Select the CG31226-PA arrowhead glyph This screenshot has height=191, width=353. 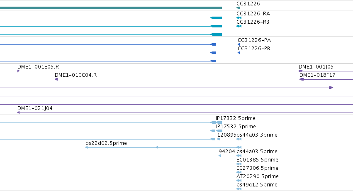coord(239,44)
